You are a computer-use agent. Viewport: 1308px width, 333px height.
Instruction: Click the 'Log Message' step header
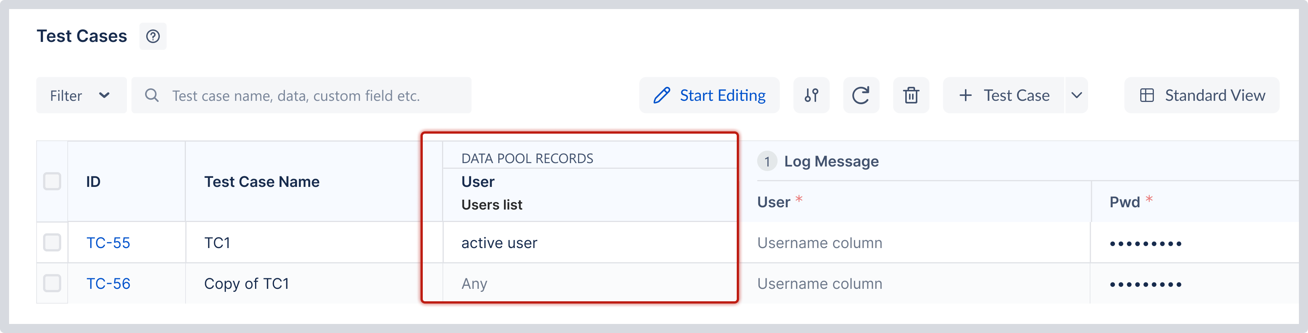(831, 162)
